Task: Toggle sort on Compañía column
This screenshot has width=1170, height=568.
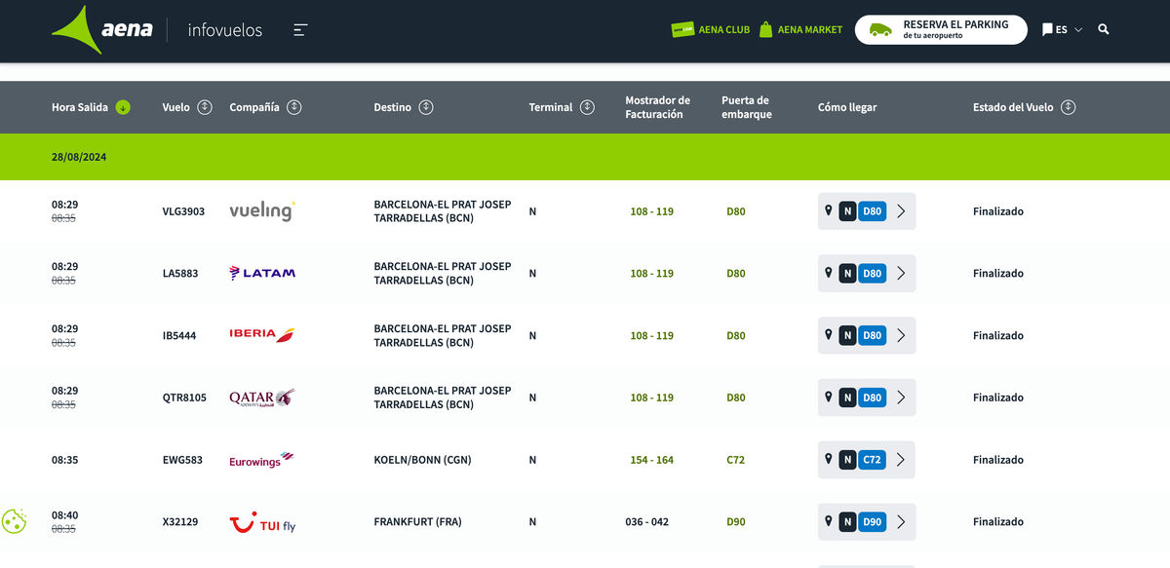Action: click(294, 107)
